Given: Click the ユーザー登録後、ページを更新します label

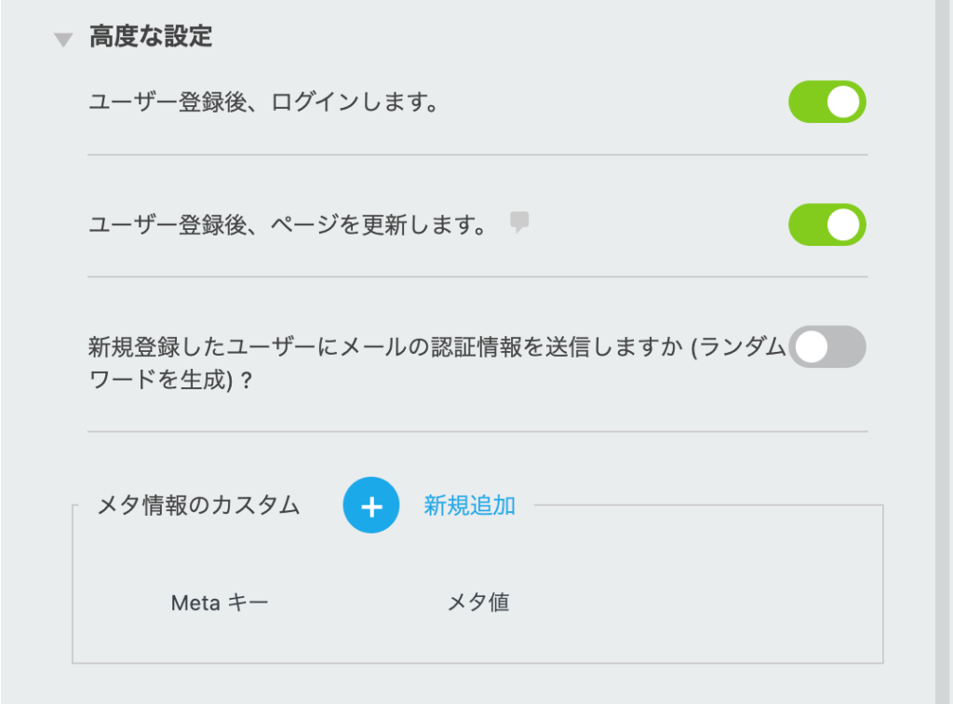Looking at the screenshot, I should pyautogui.click(x=287, y=225).
